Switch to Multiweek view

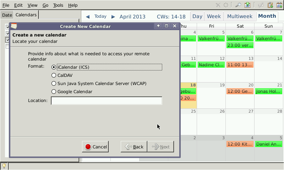240,16
